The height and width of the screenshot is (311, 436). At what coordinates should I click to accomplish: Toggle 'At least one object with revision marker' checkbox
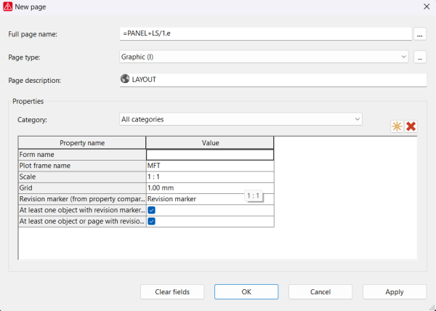tap(152, 210)
